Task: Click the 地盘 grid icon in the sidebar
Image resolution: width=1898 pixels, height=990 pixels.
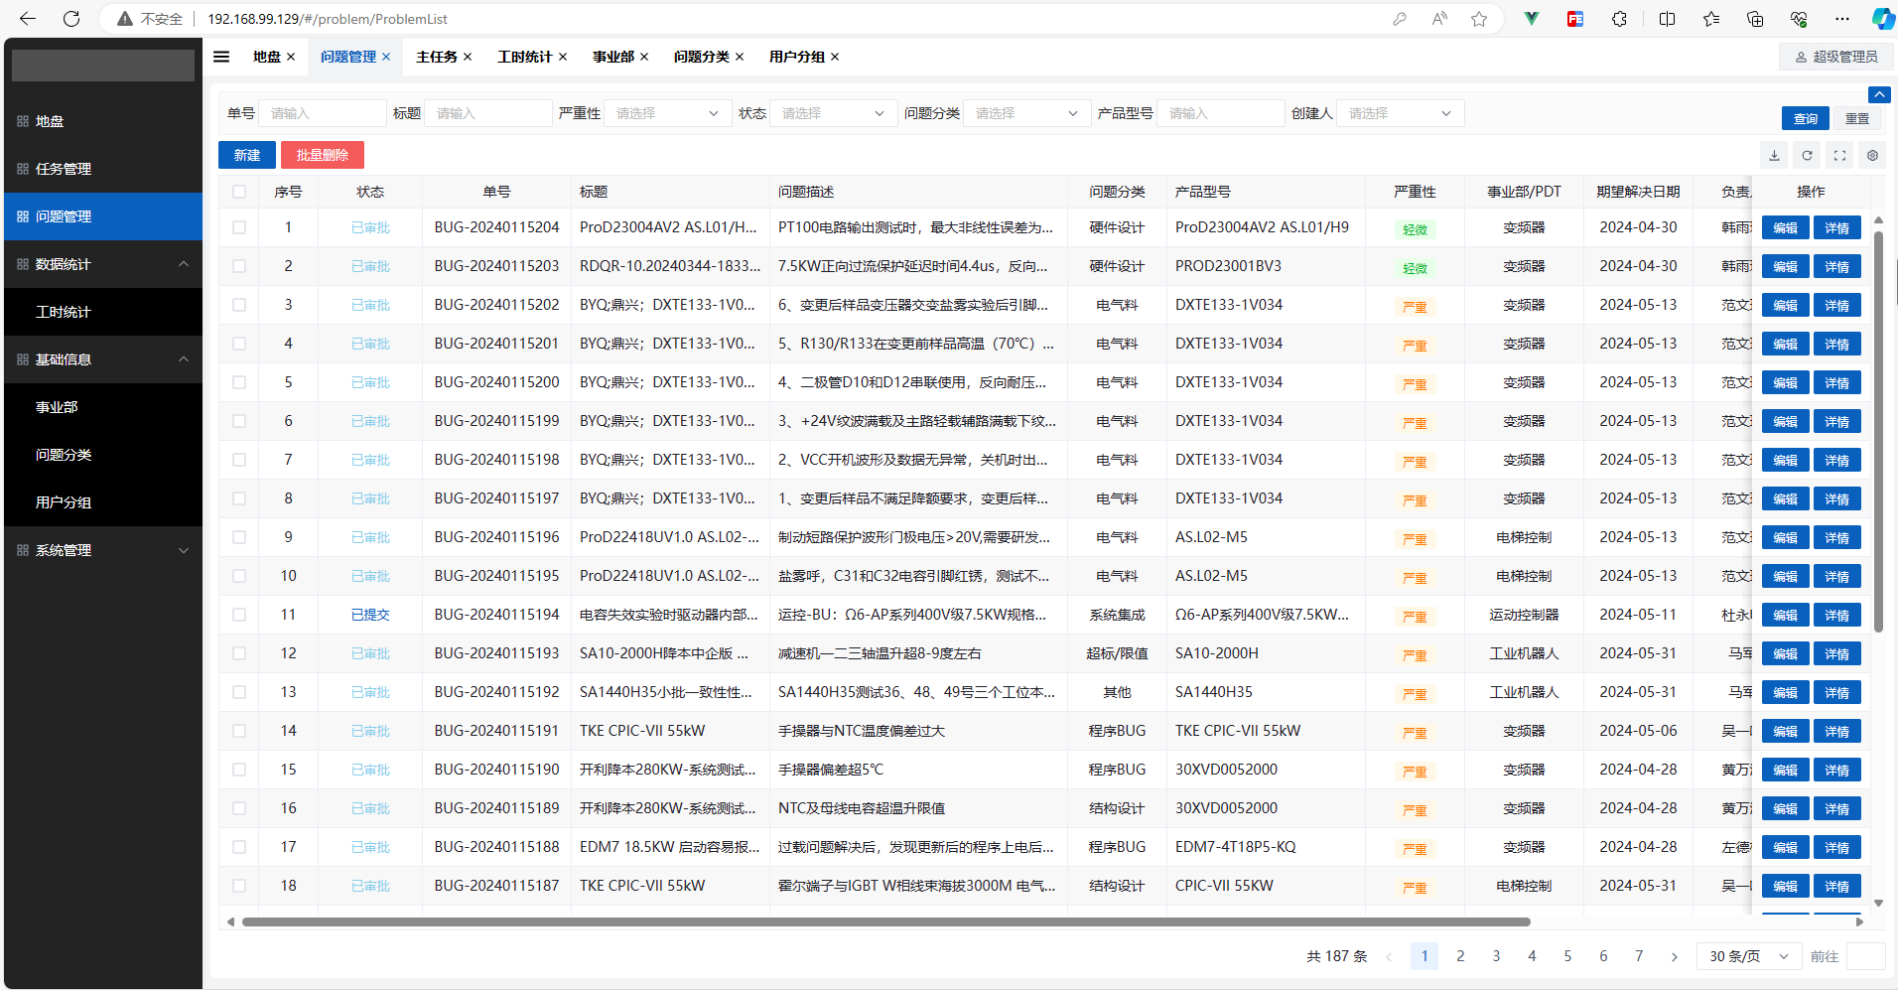Action: pyautogui.click(x=23, y=121)
